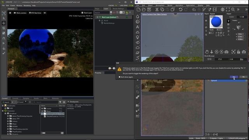Expand the World node in Layer panel

point(100,21)
